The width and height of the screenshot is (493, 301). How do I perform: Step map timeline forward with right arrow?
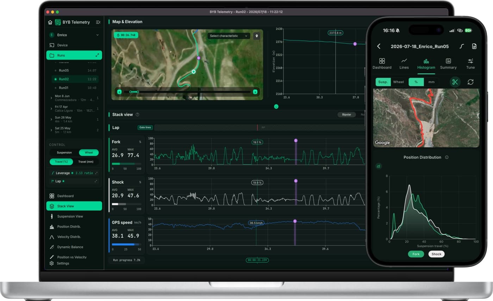(x=255, y=92)
